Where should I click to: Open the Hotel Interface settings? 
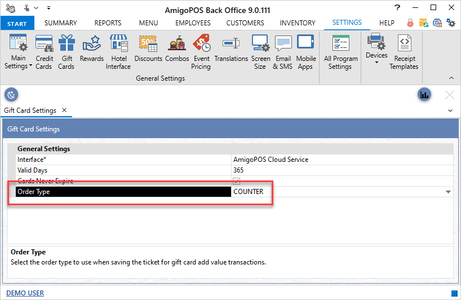118,52
